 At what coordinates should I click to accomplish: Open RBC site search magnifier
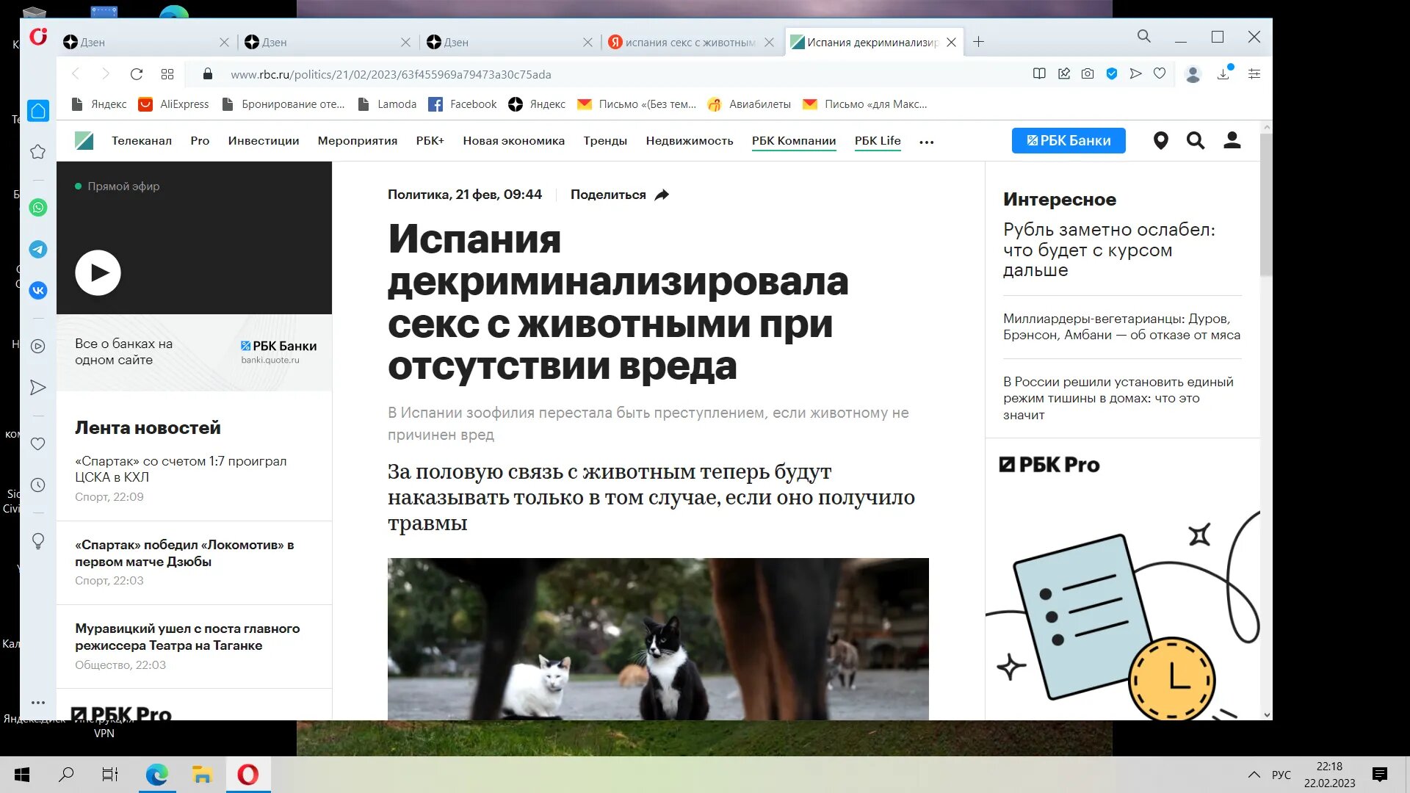tap(1196, 141)
